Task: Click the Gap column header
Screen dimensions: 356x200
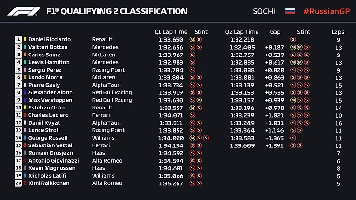Action: click(x=275, y=32)
